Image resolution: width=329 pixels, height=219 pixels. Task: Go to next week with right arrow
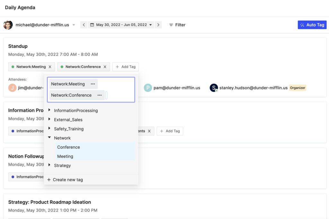[158, 25]
